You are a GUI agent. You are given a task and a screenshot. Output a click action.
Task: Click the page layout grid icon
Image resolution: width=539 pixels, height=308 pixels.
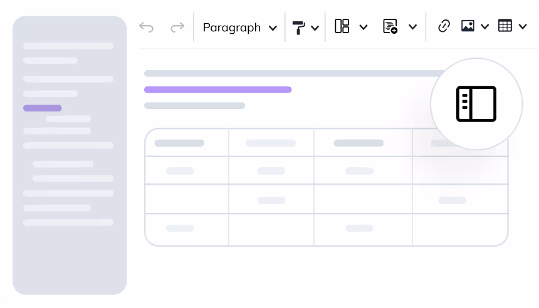[x=342, y=26]
